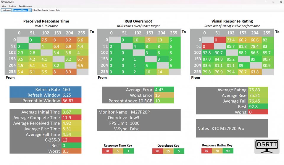Click Worst Error value 15 cell
The height and width of the screenshot is (165, 284).
[164, 95]
